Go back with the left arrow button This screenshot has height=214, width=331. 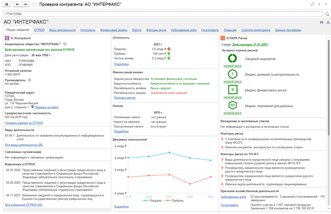17,4
